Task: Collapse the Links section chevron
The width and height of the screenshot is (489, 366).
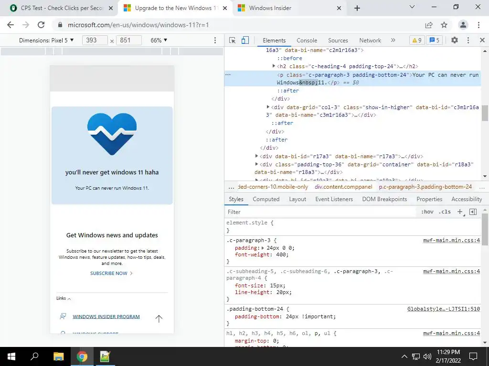Action: click(69, 299)
